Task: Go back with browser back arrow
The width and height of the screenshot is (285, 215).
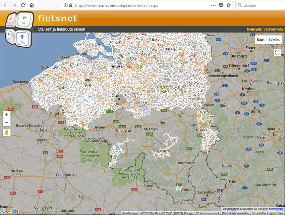Action: (6, 5)
